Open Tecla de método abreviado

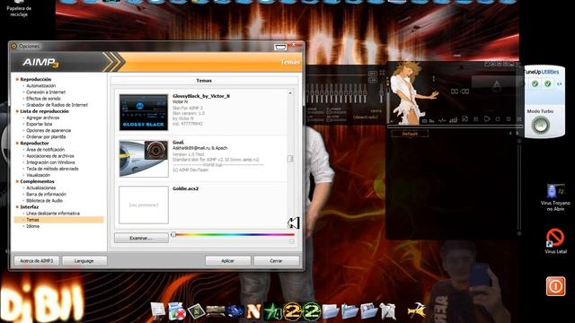tap(52, 169)
